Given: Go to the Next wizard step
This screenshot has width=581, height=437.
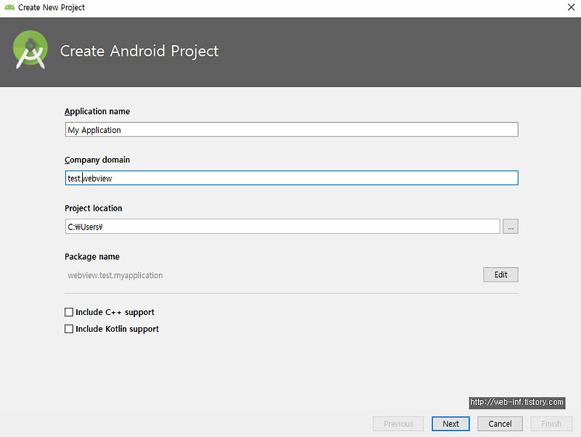Looking at the screenshot, I should tap(450, 424).
